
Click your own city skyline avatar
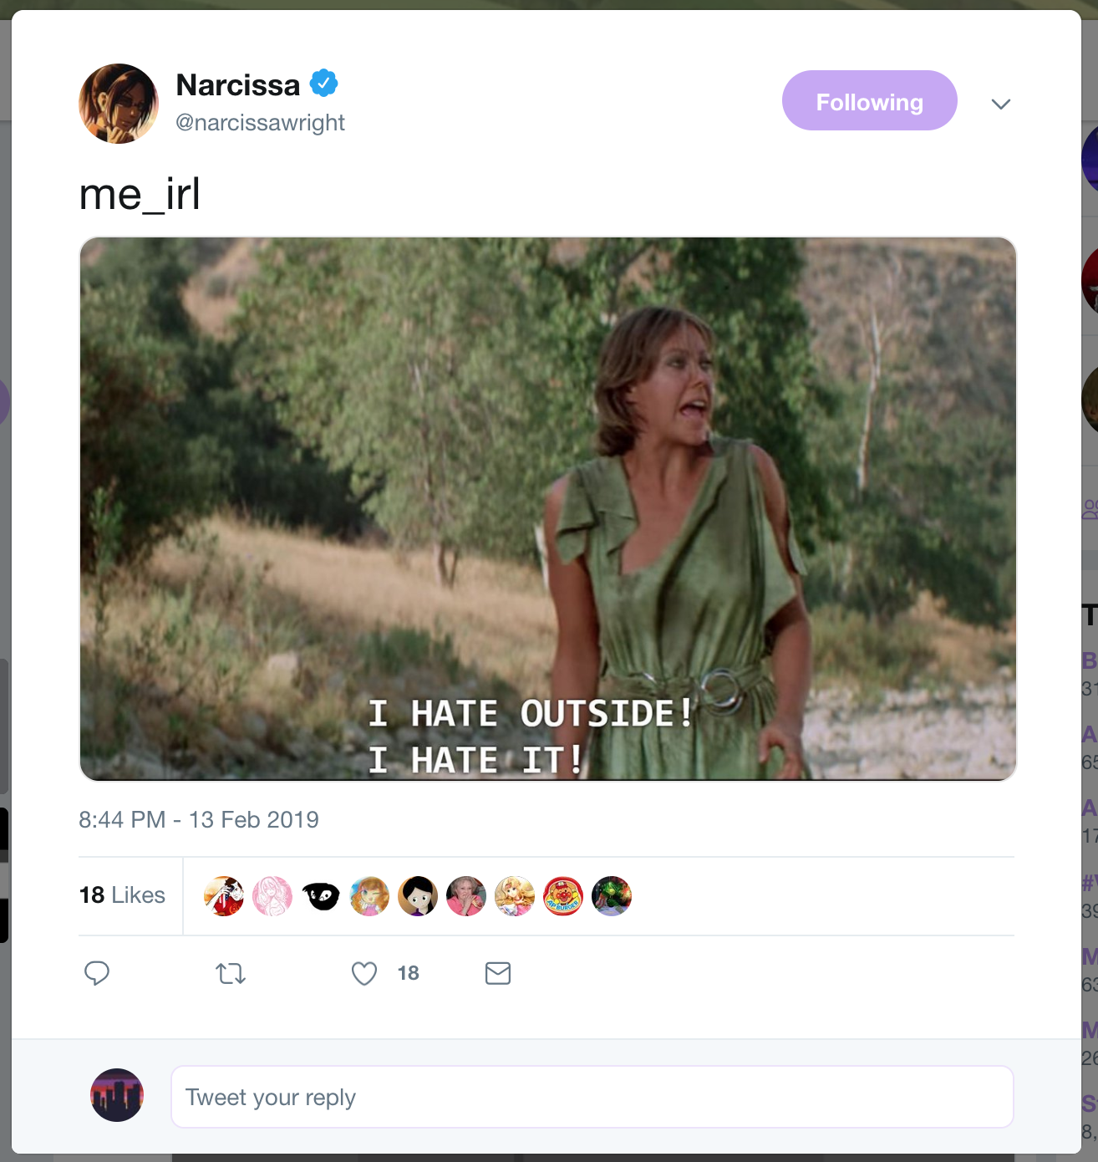click(x=117, y=1095)
